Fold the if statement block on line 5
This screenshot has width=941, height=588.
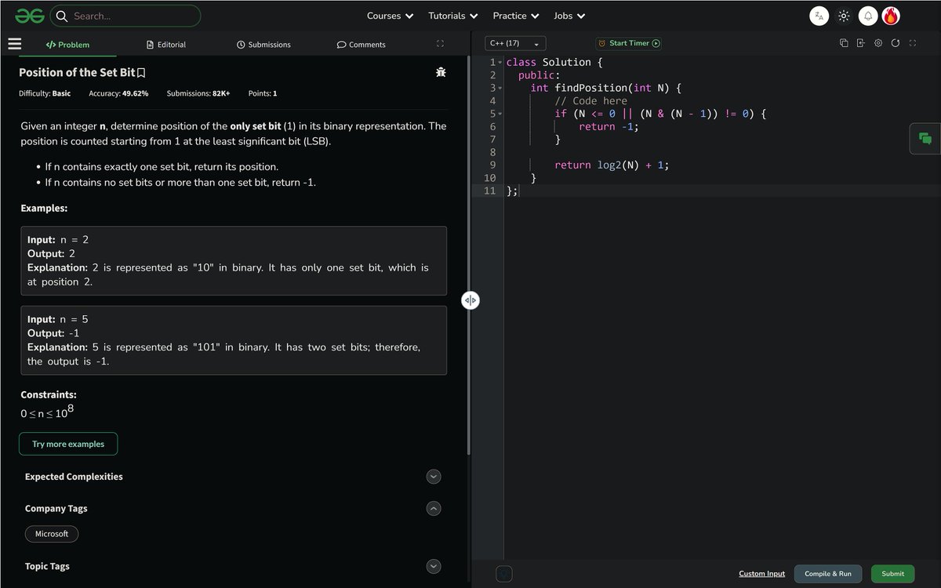point(500,114)
